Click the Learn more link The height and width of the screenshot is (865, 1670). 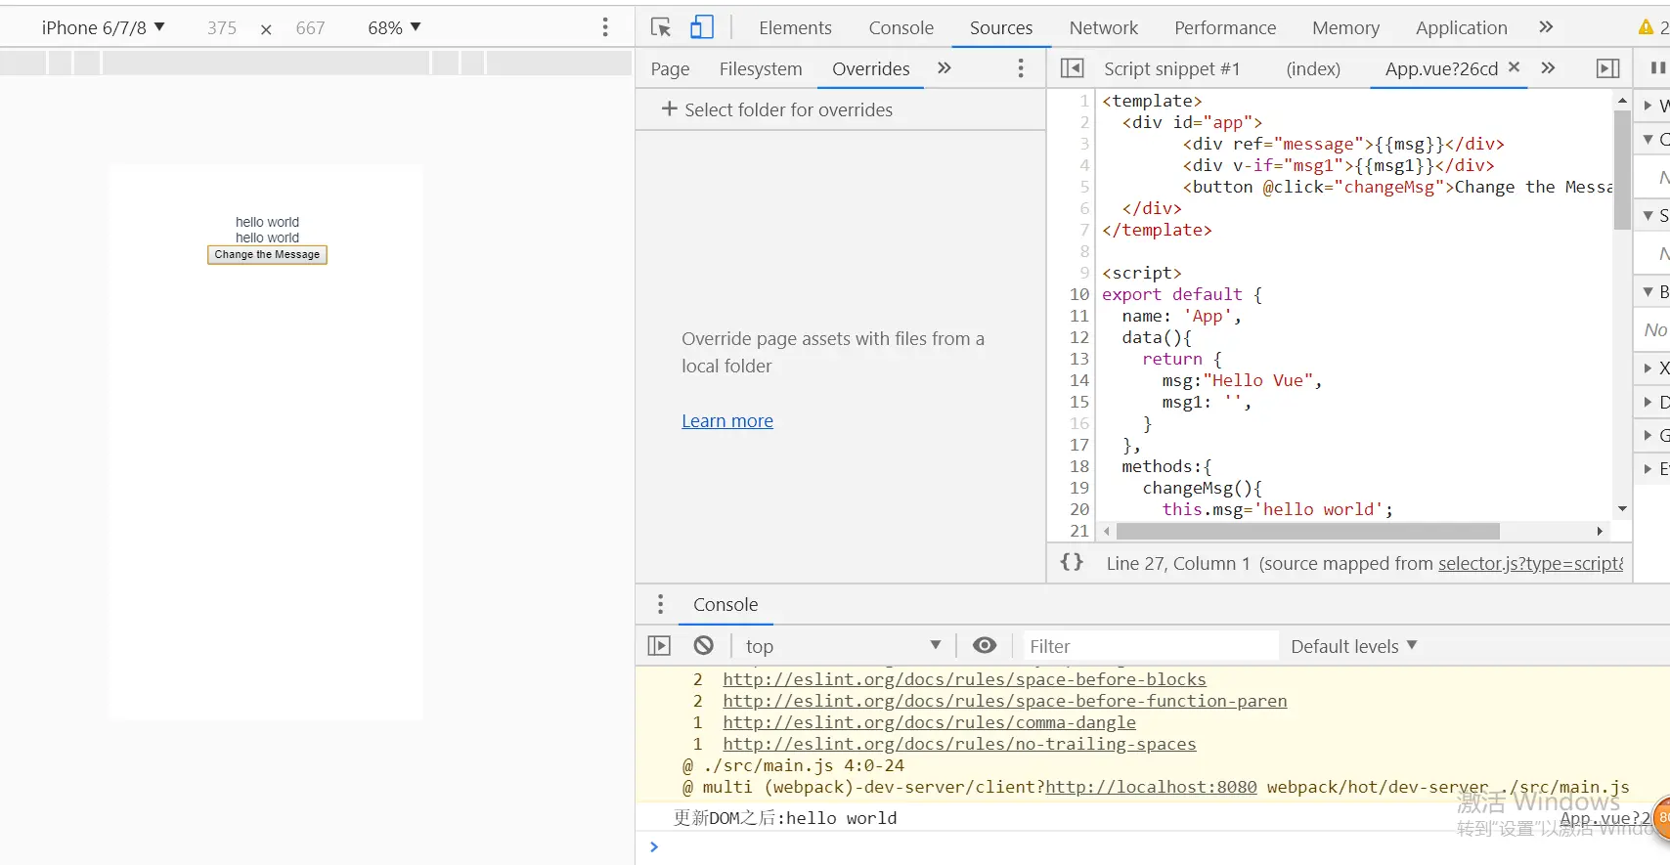point(726,421)
